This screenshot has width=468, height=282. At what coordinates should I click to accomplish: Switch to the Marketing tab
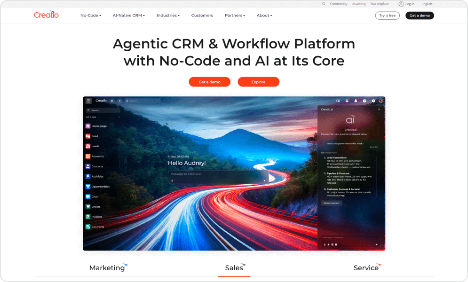click(107, 268)
